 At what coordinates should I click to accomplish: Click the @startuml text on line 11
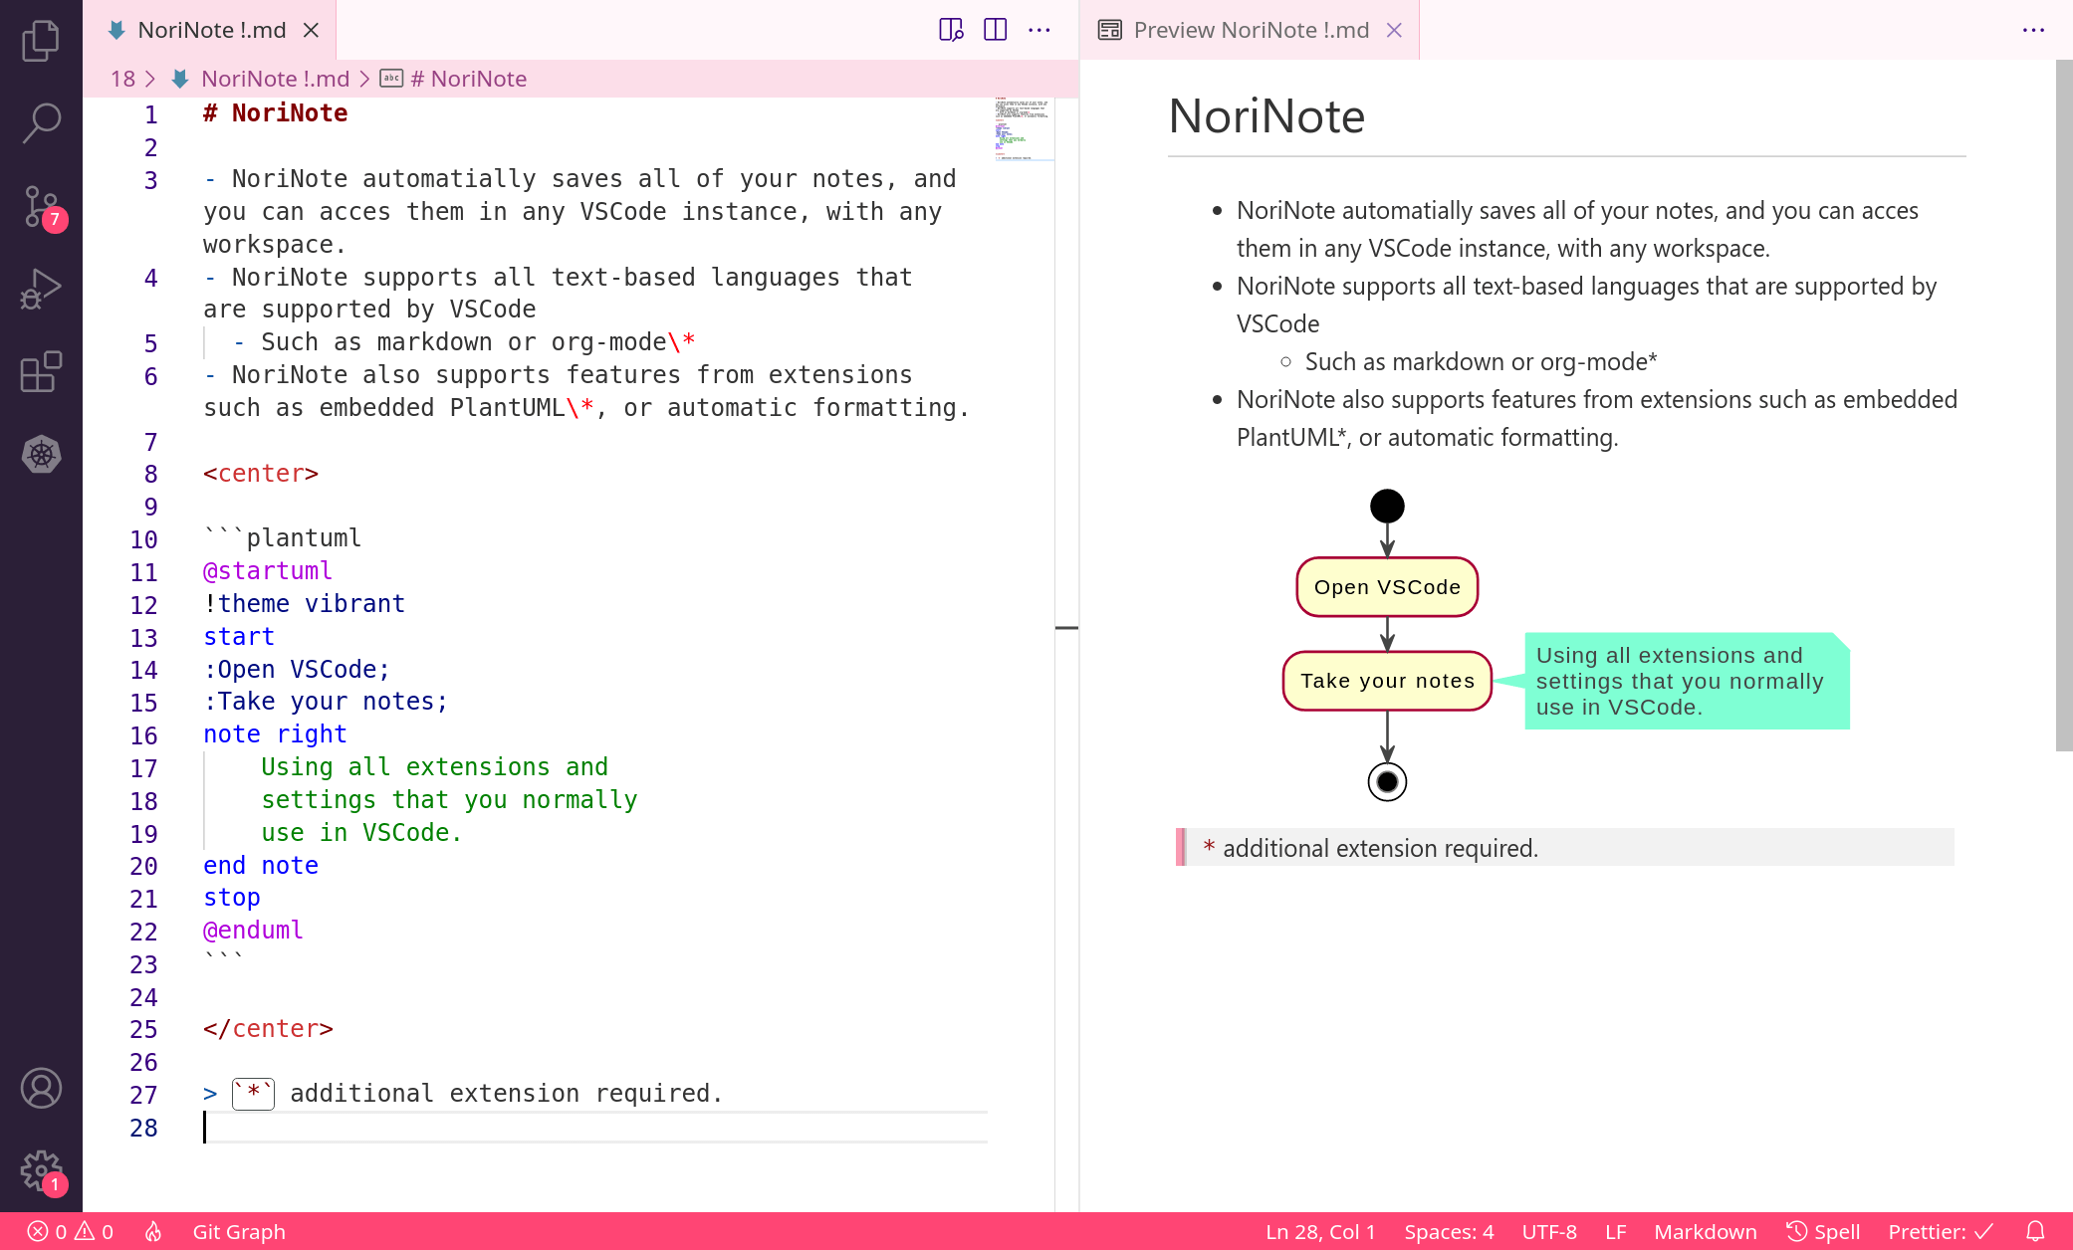(x=268, y=571)
